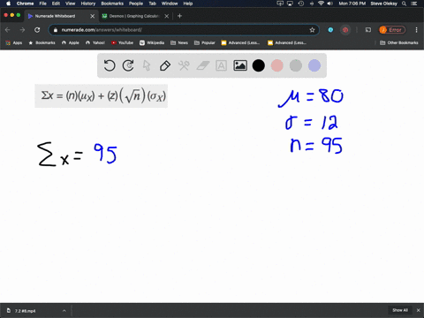Open the Notification Center menu bar icon
Image resolution: width=424 pixels, height=318 pixels.
(414, 4)
